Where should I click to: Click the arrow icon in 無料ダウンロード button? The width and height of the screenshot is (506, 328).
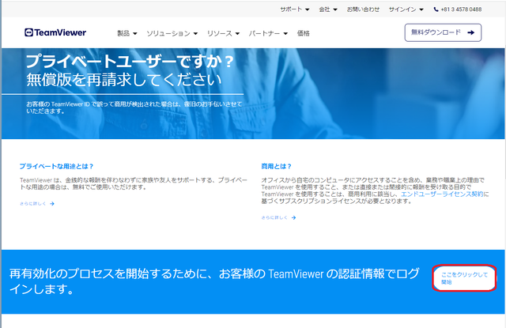[471, 32]
